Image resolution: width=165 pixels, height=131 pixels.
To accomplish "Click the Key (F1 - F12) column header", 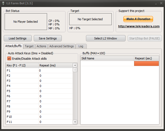I will [22, 65].
